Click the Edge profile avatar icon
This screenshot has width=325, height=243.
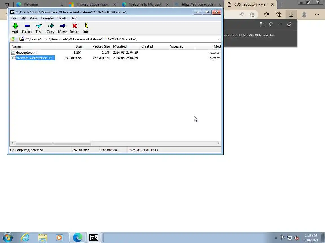[304, 14]
